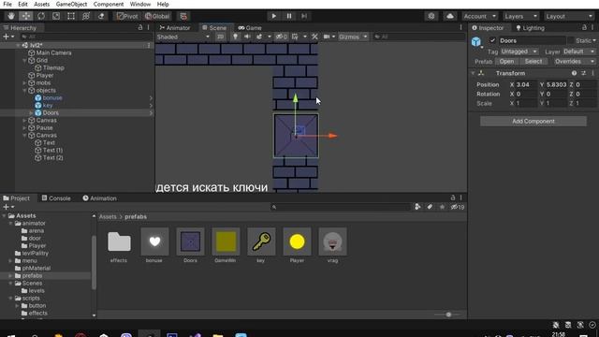Open the Account dropdown

[x=479, y=16]
